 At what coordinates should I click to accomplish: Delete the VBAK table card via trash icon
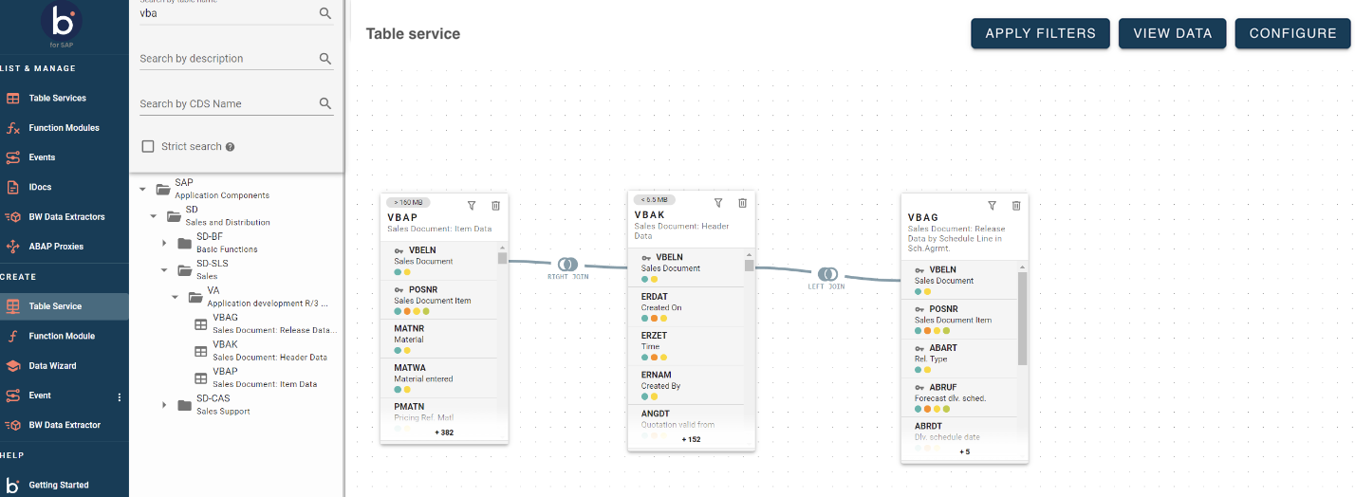pyautogui.click(x=742, y=202)
